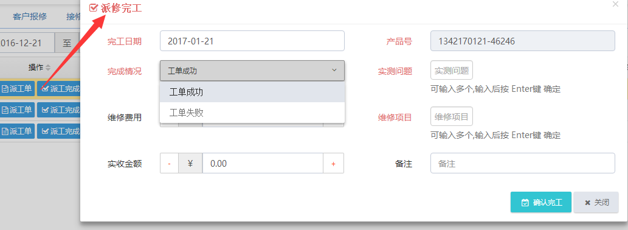
Task: Collapse the 完成情况 dropdown chevron
Action: click(x=334, y=71)
